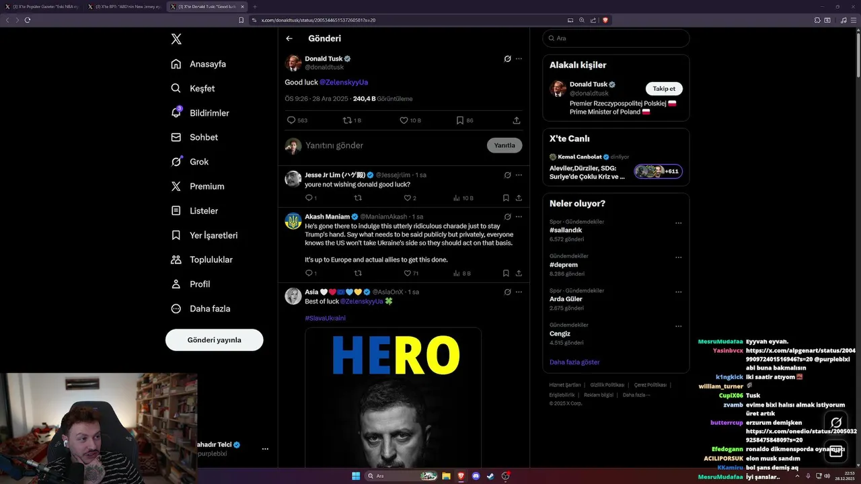Grok icon on Akash Maniam reply

[507, 216]
